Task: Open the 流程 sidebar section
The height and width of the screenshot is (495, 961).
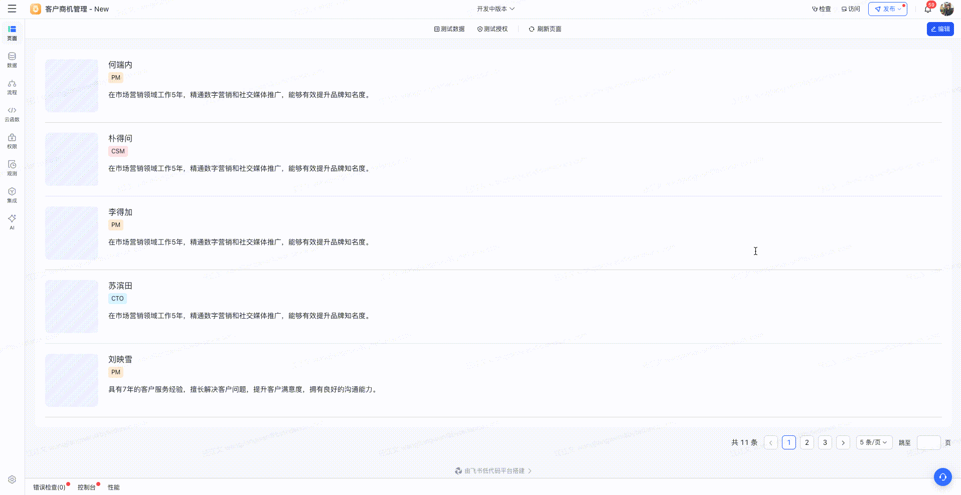Action: coord(12,87)
